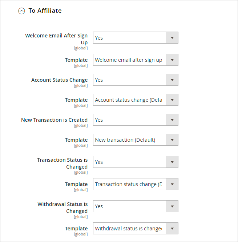Click the 'Account Status Change' field label
Viewport: 238px width, 242px height.
tap(59, 80)
